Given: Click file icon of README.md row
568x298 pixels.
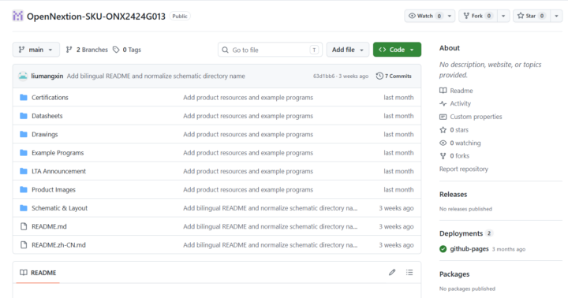Looking at the screenshot, I should pos(24,227).
